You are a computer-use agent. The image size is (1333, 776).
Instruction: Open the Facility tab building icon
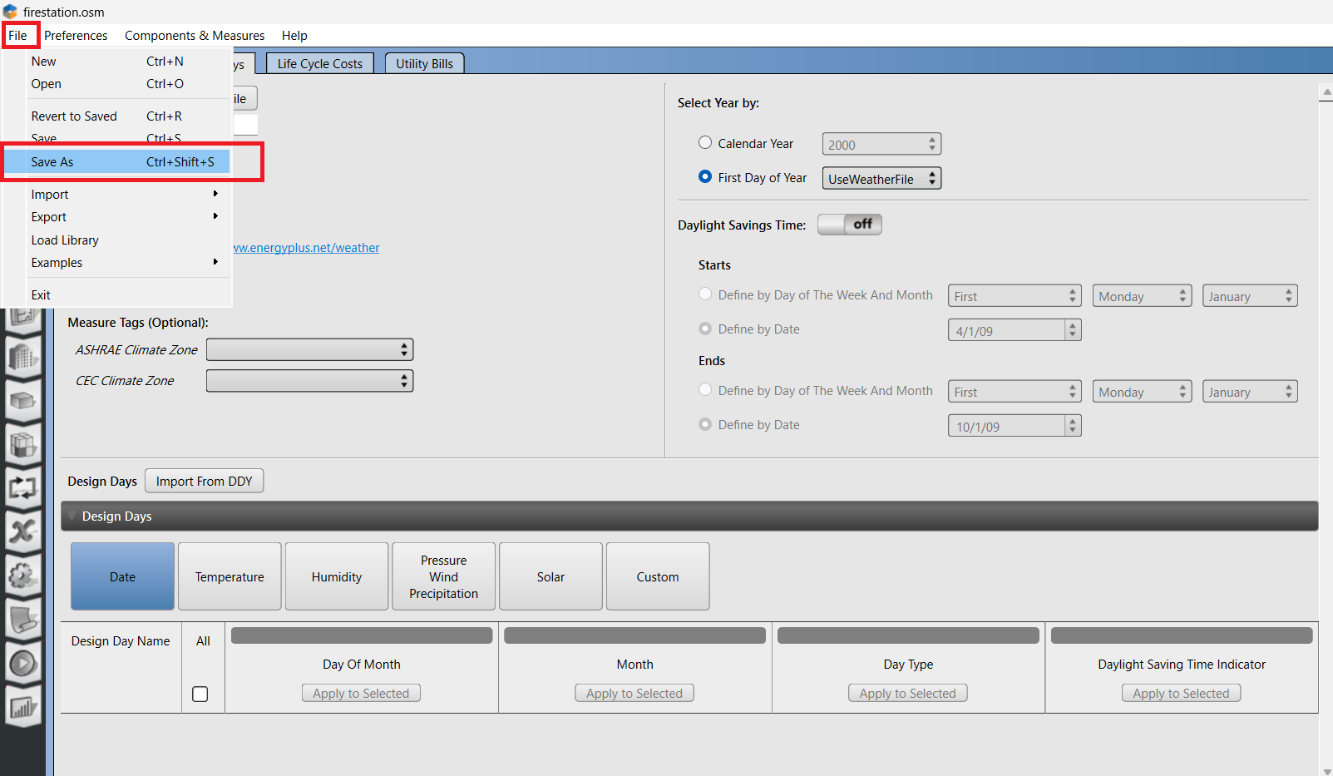click(x=22, y=358)
